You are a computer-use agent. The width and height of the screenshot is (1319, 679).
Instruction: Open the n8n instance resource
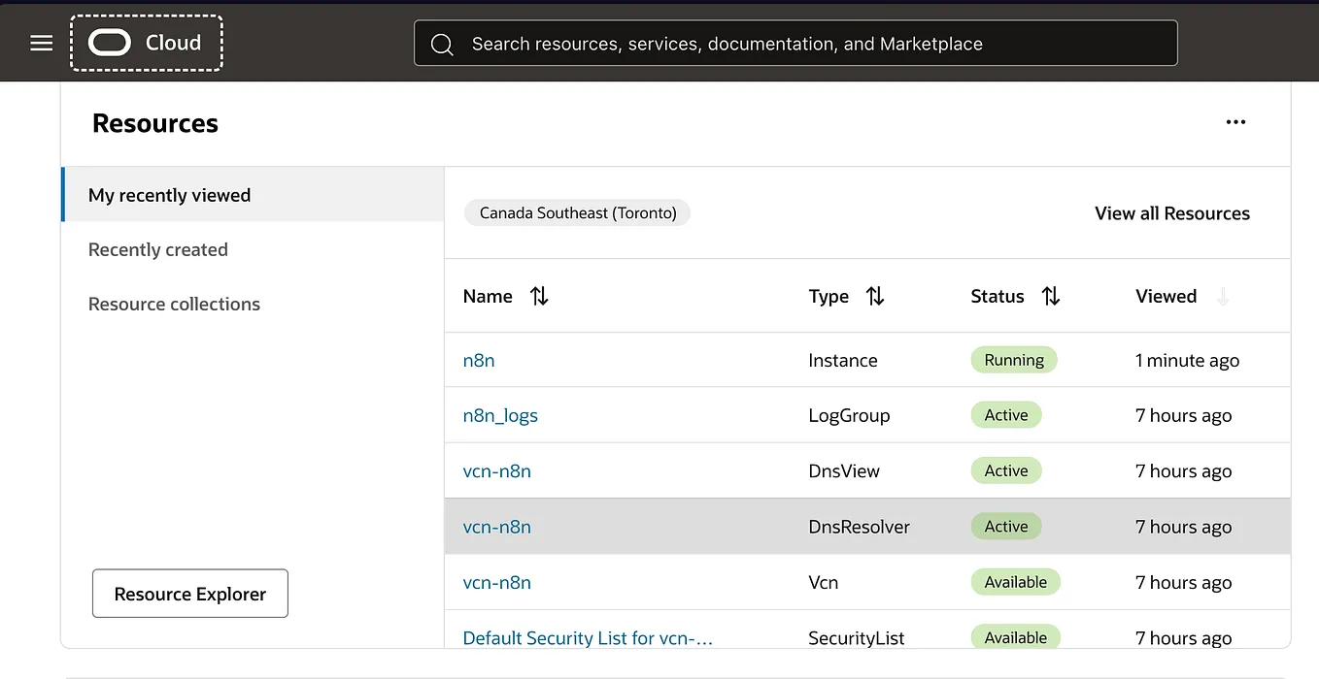tap(479, 360)
